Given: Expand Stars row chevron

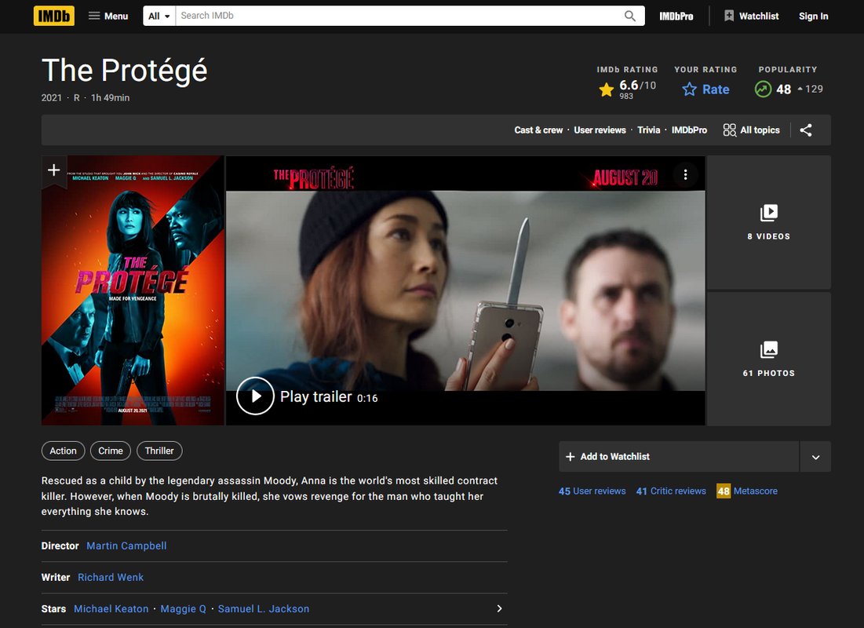Looking at the screenshot, I should pyautogui.click(x=499, y=608).
